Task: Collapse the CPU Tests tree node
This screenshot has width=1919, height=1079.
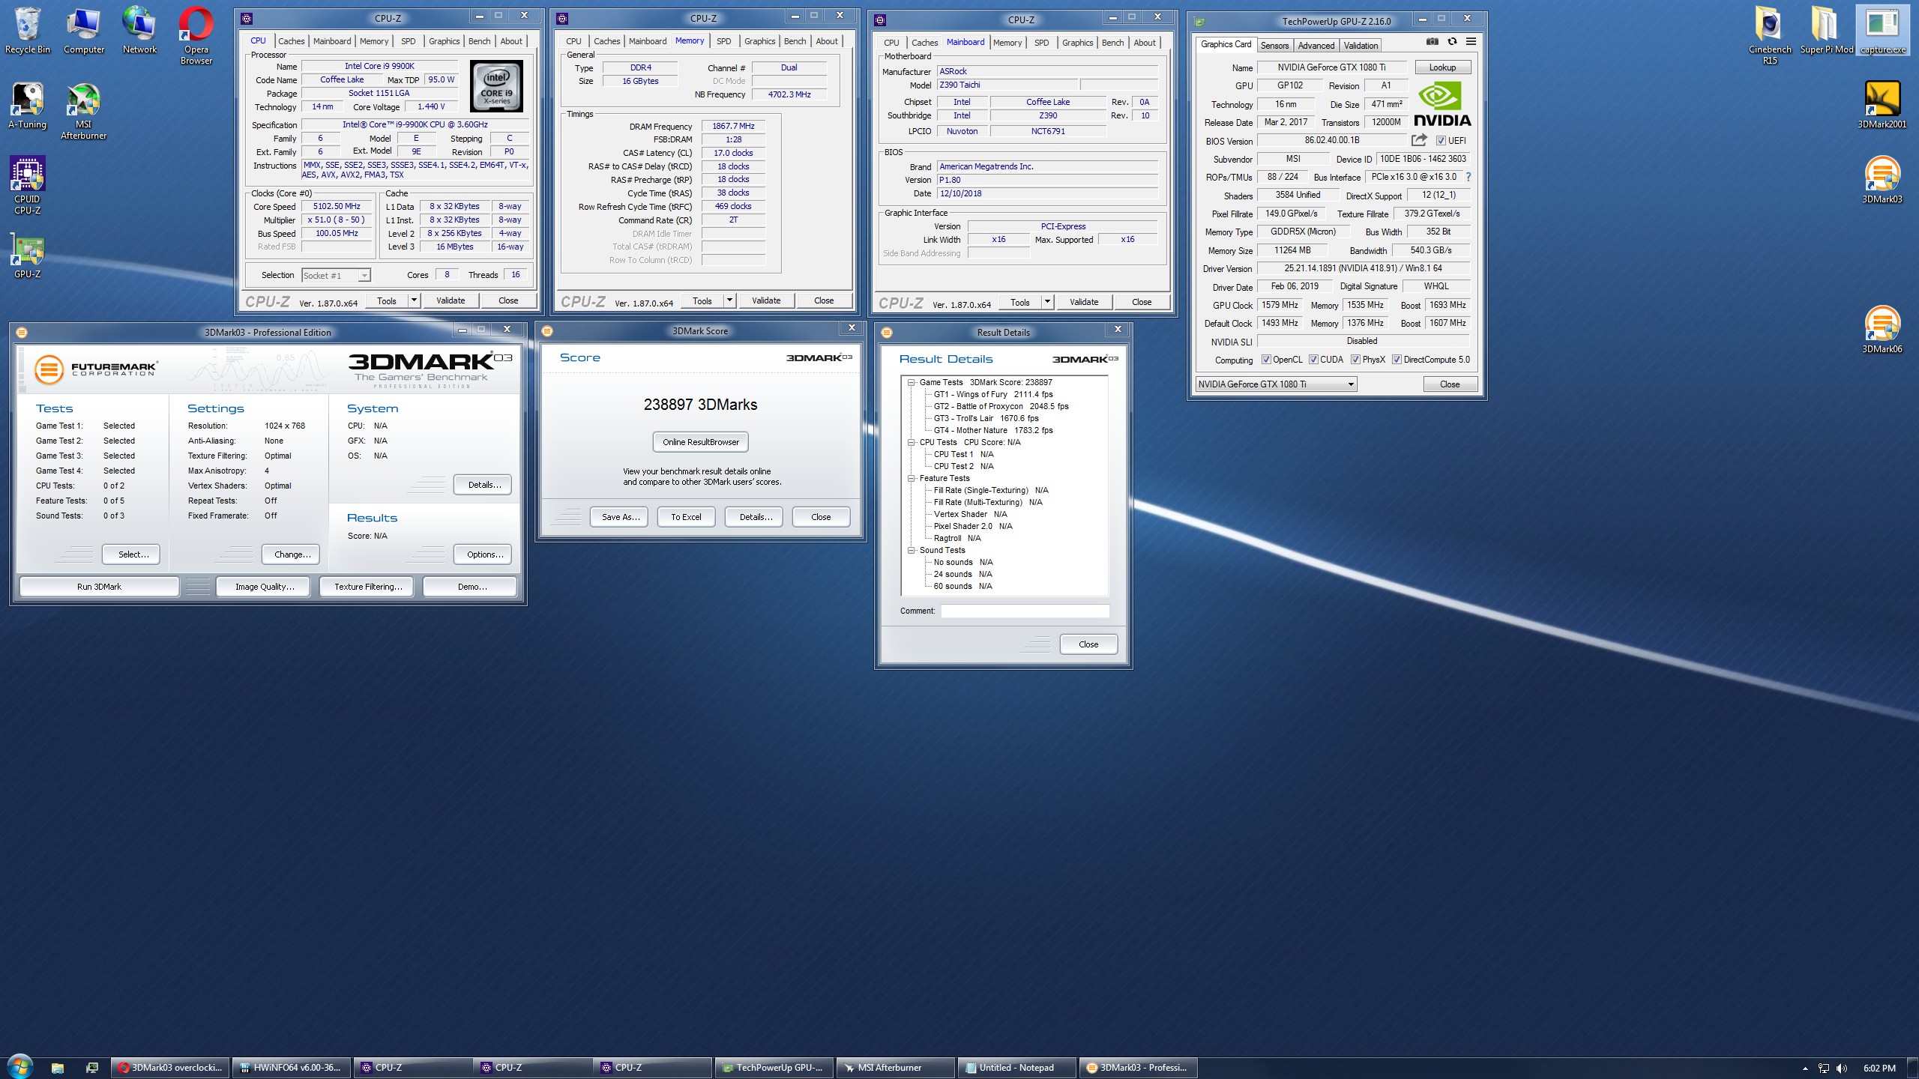Action: tap(912, 442)
